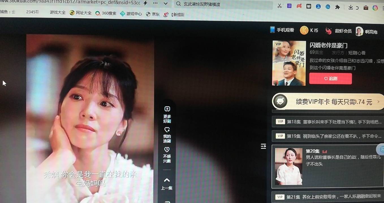
Task: Open the 游戏中心 bookmark
Action: coord(131,14)
